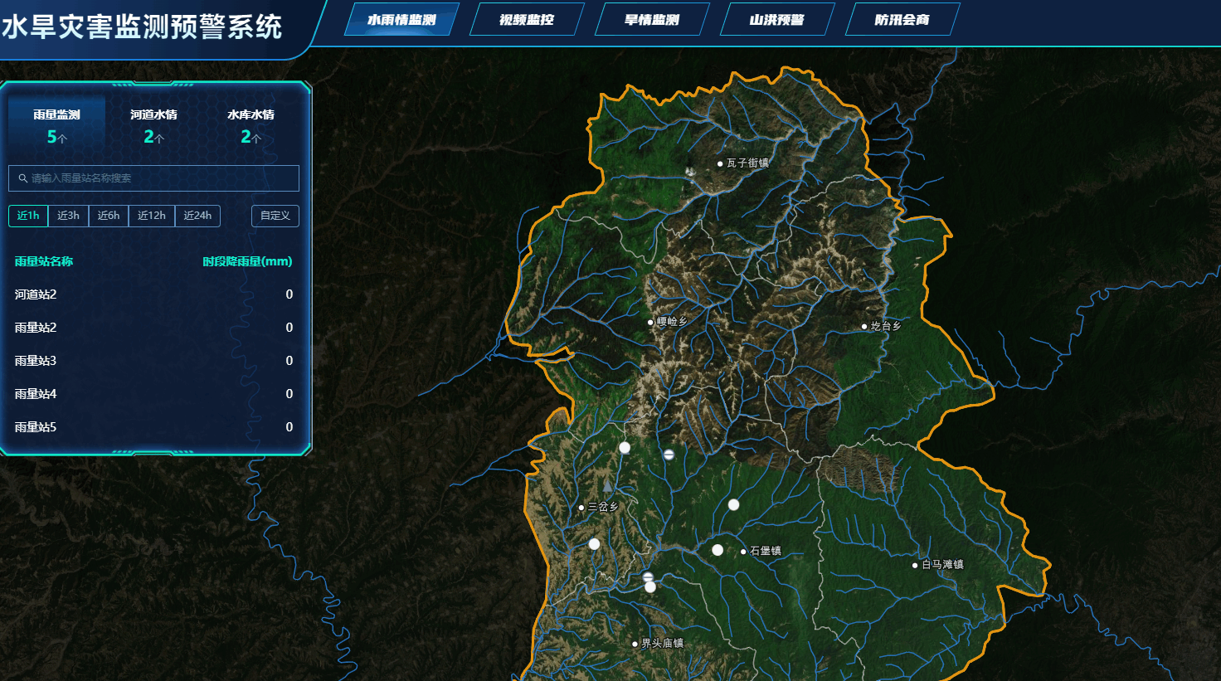
Task: Switch panel to 水库水情
Action: (251, 125)
